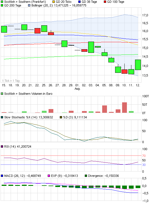The image size is (153, 203).
Task: Click the MACD value −0,468749
Action: click(34, 176)
